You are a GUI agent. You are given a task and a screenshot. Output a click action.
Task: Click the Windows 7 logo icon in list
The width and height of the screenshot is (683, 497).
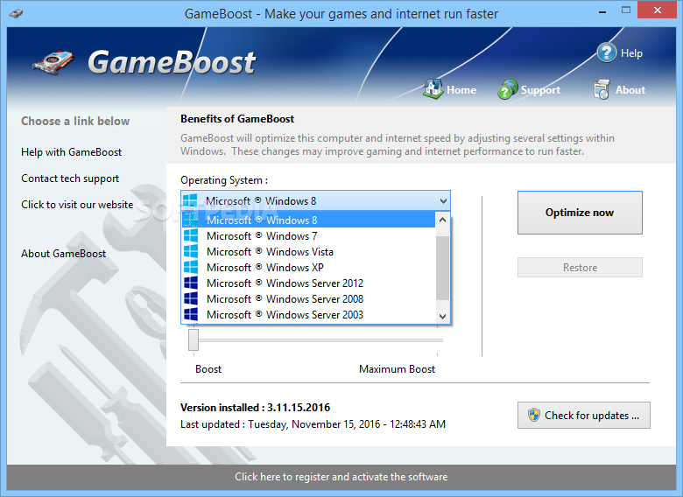click(x=191, y=236)
